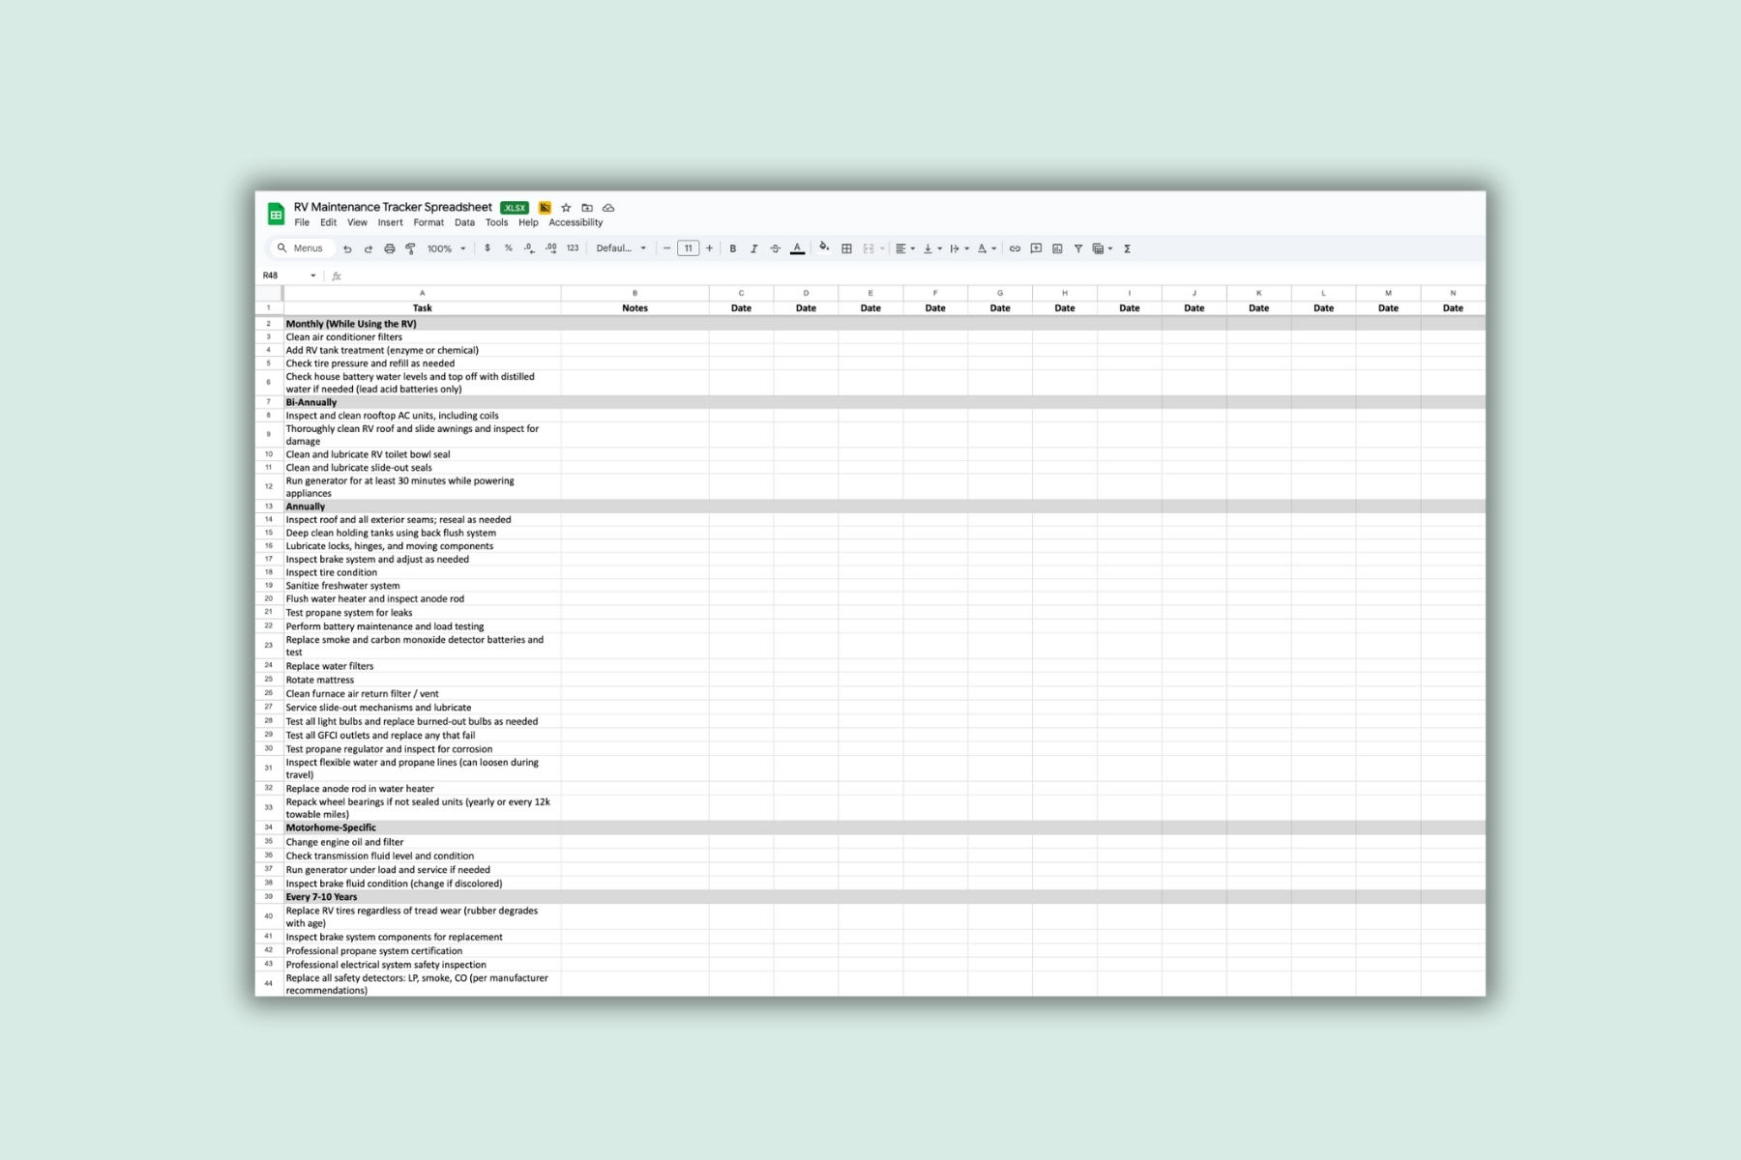Star the RV Maintenance Tracker document

tap(566, 208)
